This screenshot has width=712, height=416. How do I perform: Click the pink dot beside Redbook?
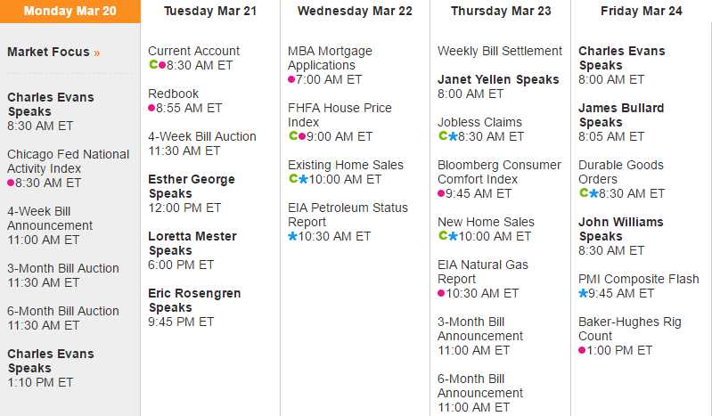click(151, 109)
